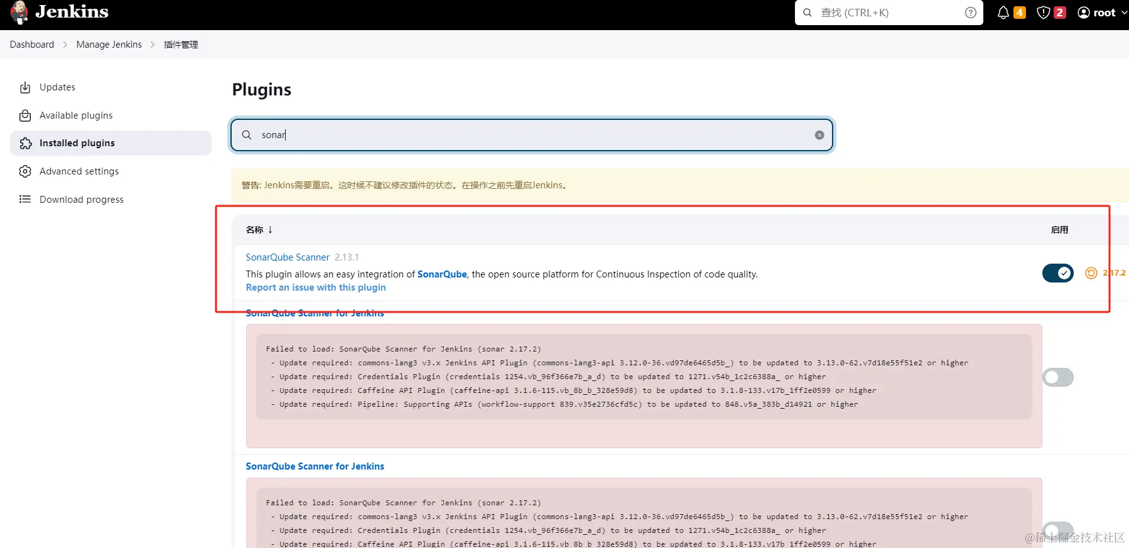Click the Installed plugins puzzle icon
Image resolution: width=1129 pixels, height=548 pixels.
tap(25, 143)
